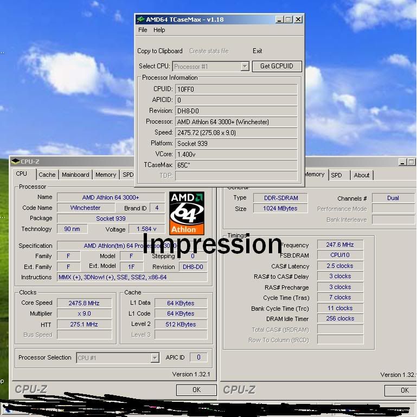Click the Level 2 value 512 KBytes
This screenshot has height=417, width=417.
click(x=181, y=324)
